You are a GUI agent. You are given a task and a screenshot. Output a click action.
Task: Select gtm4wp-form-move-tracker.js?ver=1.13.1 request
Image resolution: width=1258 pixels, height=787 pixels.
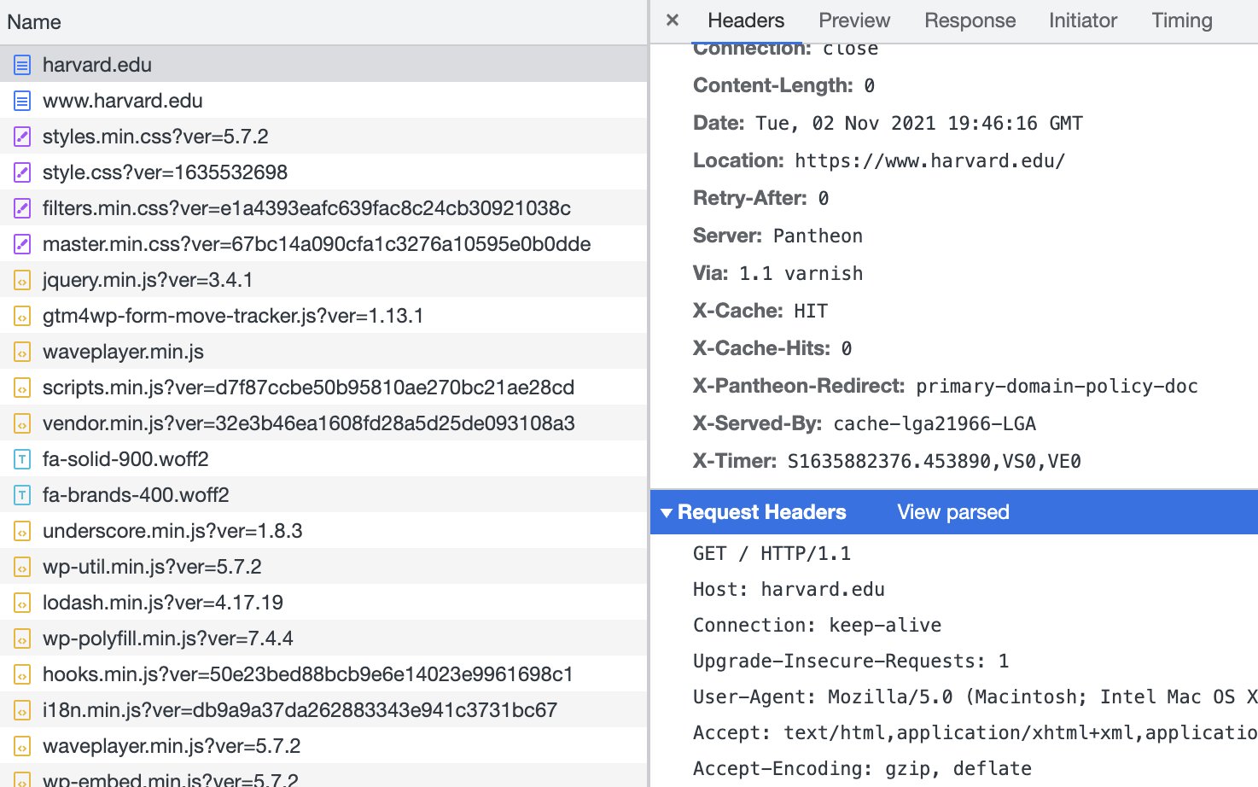[x=323, y=316]
